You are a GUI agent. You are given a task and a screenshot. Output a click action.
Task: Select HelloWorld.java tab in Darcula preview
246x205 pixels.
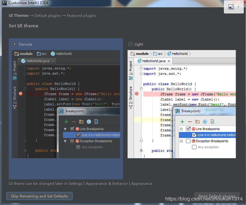point(38,61)
